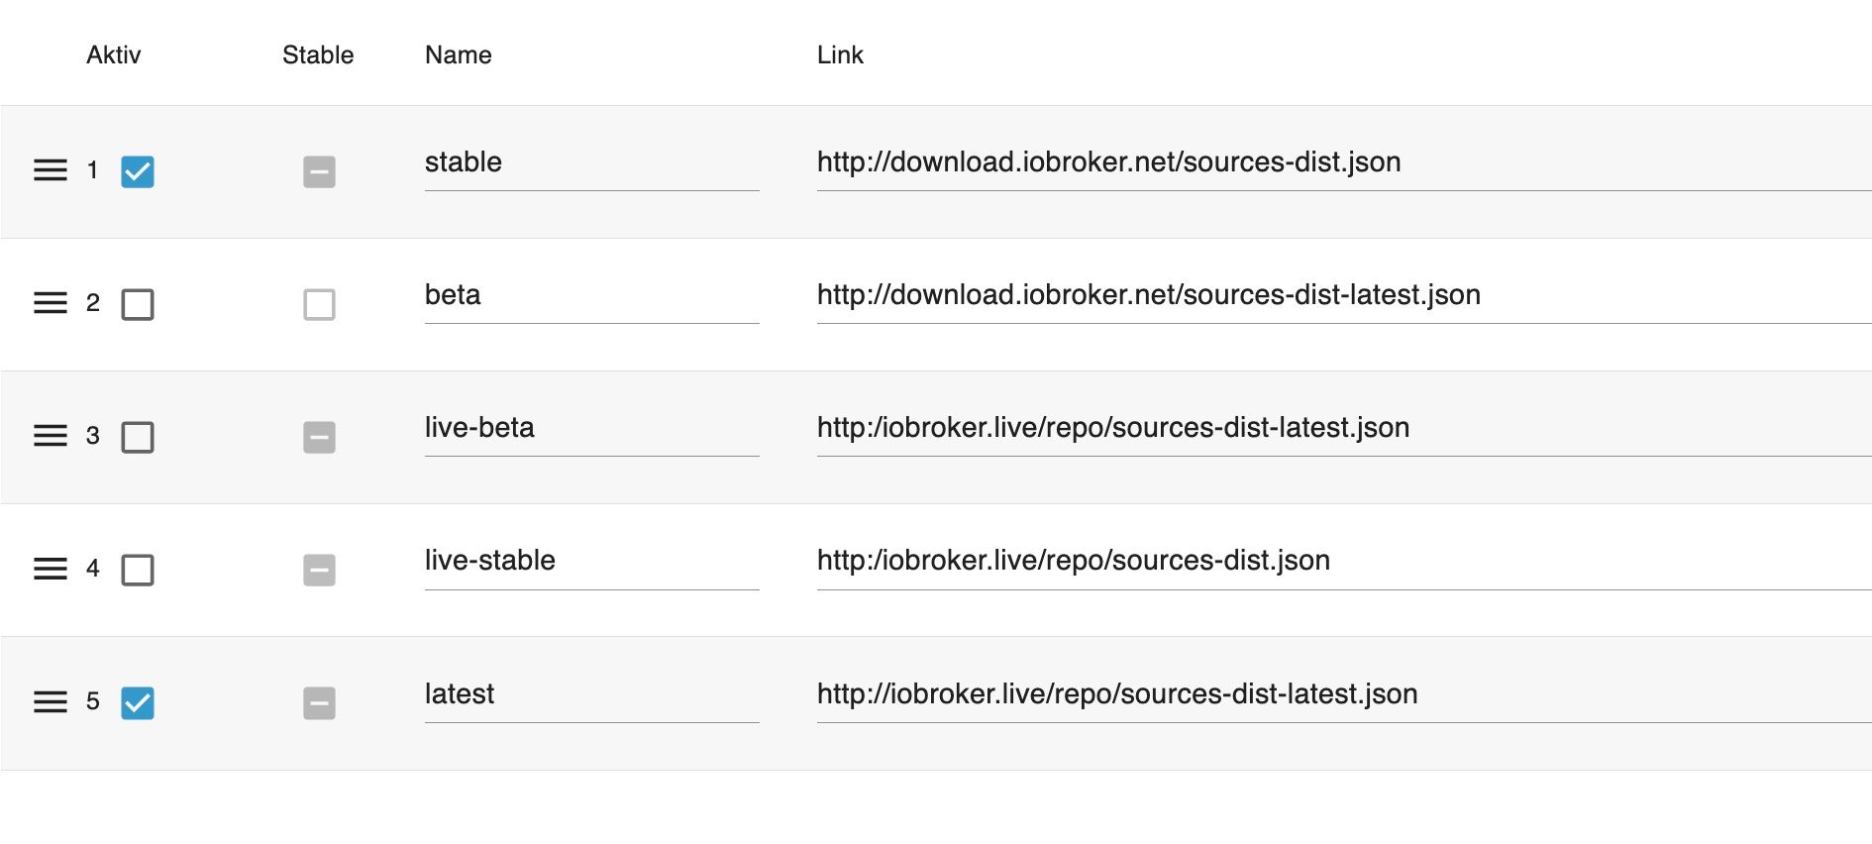Uncheck the Aktiv checkbox for latest repository
The image size is (1872, 844).
(x=138, y=703)
